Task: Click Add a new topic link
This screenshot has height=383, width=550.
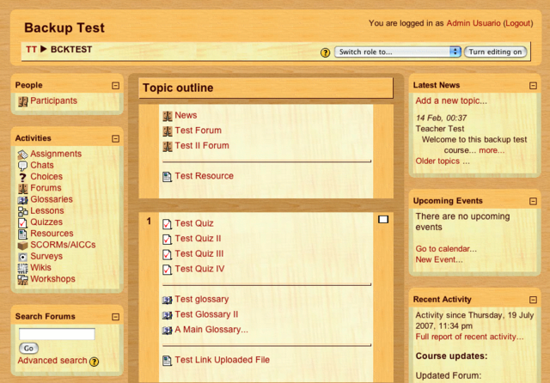Action: click(x=451, y=101)
